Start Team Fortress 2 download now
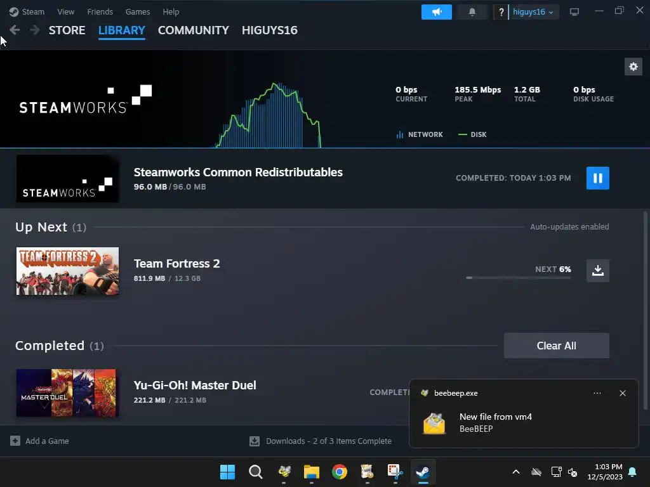 pos(597,271)
